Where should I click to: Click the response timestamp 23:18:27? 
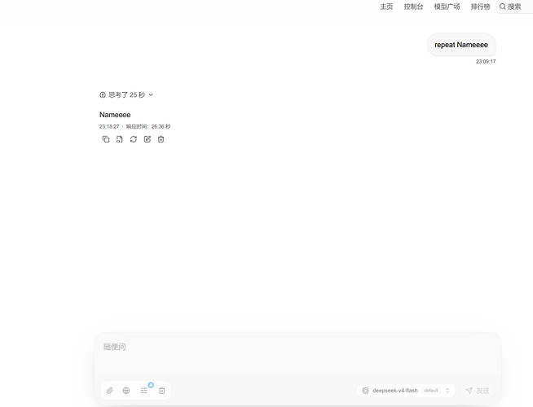click(109, 126)
